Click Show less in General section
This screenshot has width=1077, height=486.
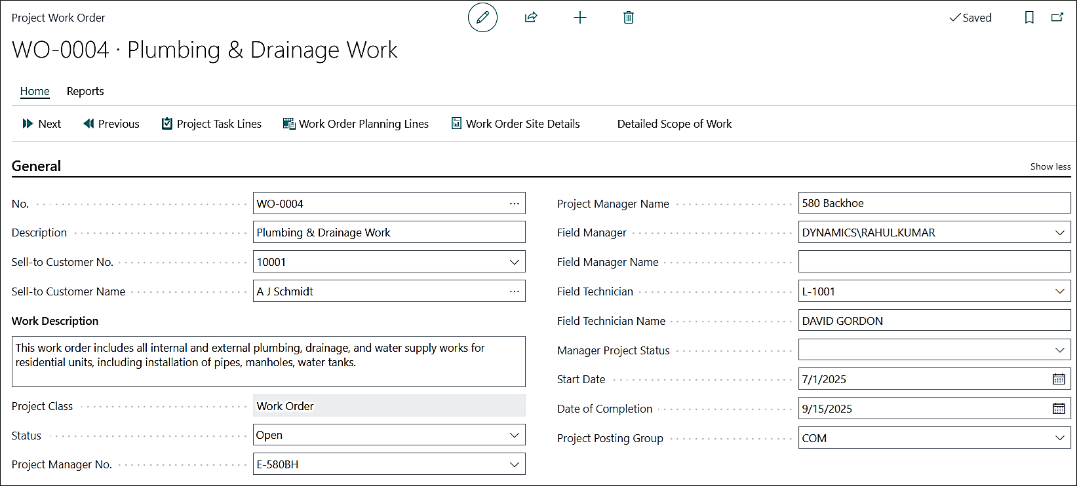(1050, 166)
